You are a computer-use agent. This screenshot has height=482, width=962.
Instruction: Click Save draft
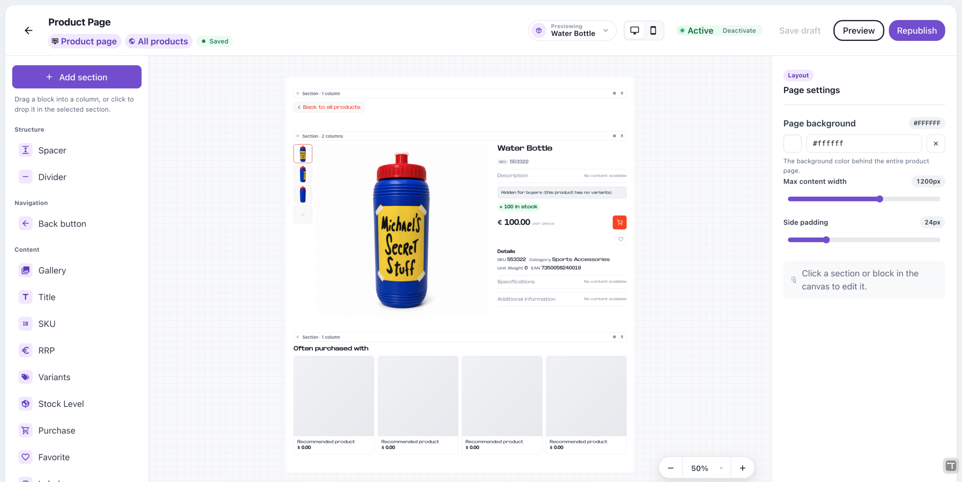click(x=800, y=30)
